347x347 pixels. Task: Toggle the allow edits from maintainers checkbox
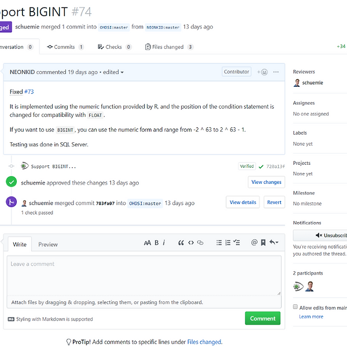click(x=296, y=307)
